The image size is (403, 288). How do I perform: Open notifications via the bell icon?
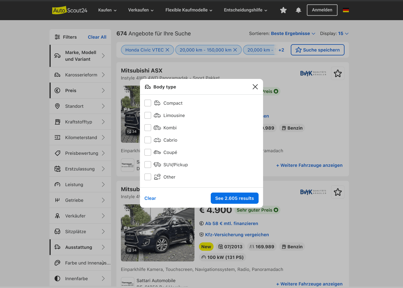(x=298, y=10)
